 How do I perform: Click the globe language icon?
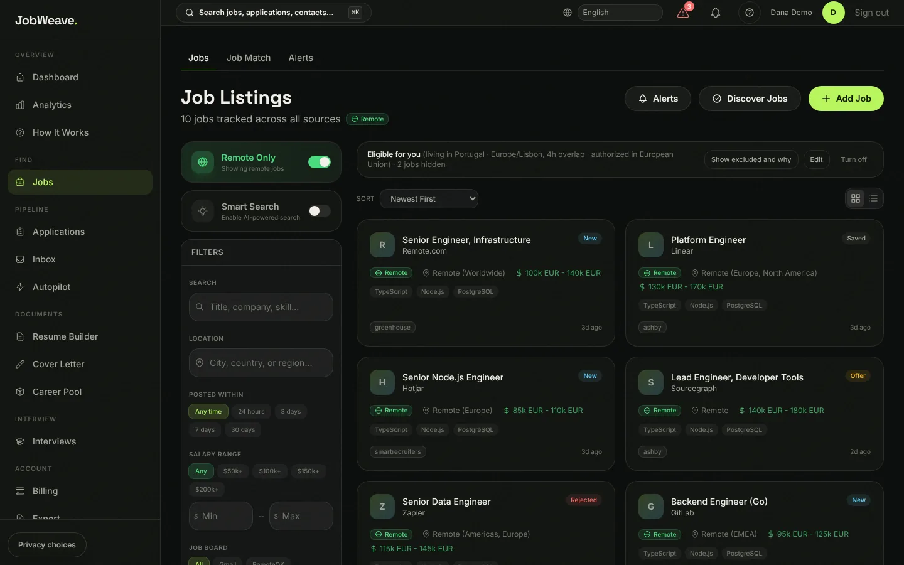point(568,13)
